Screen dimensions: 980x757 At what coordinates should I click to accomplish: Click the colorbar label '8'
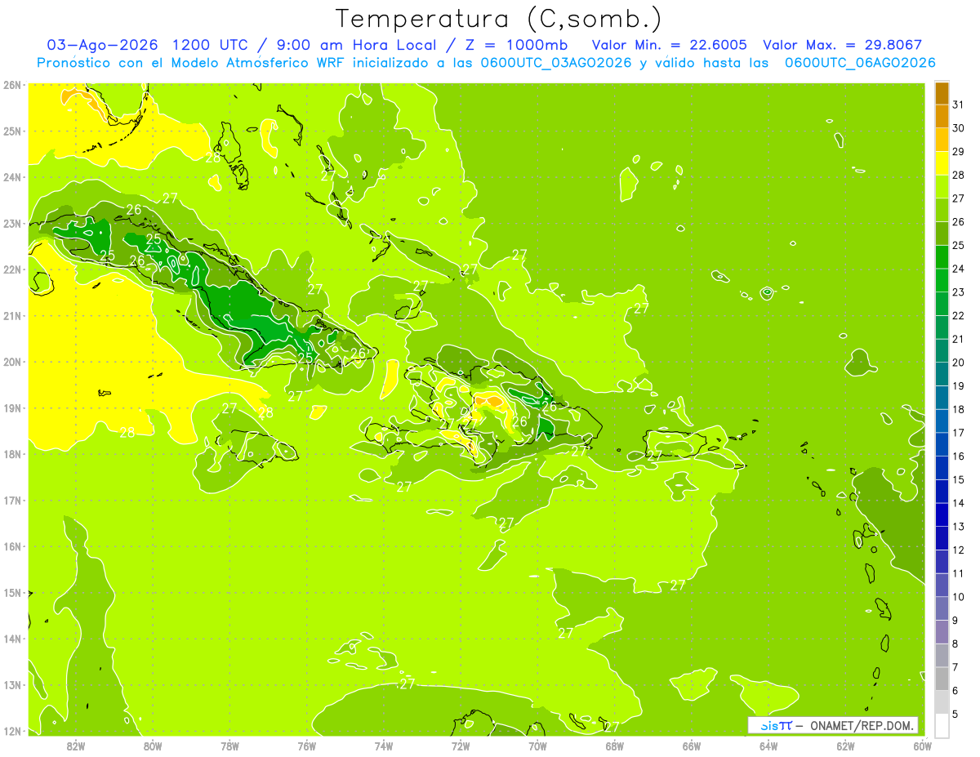[x=955, y=644]
